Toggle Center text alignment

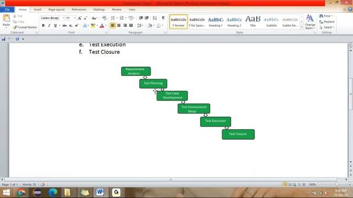tap(119, 25)
